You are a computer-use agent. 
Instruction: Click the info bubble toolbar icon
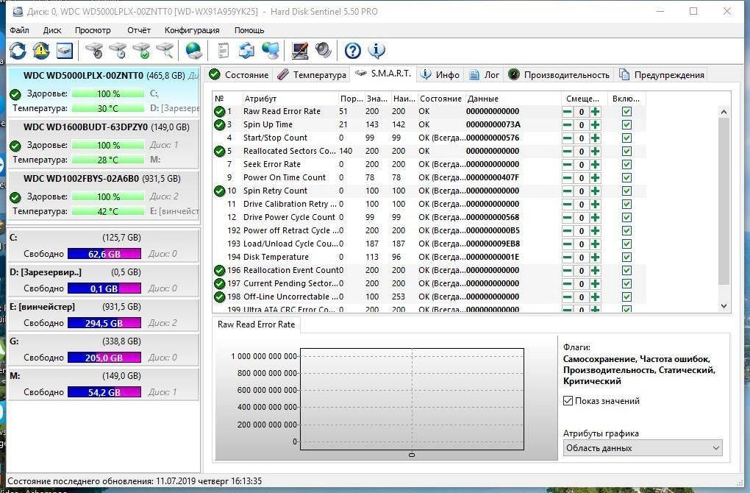pos(376,50)
